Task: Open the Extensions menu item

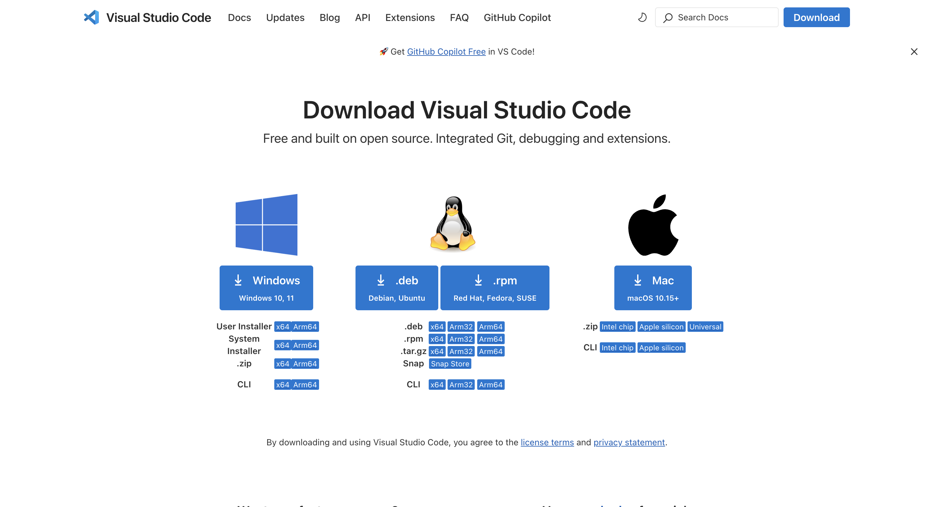Action: (x=410, y=17)
